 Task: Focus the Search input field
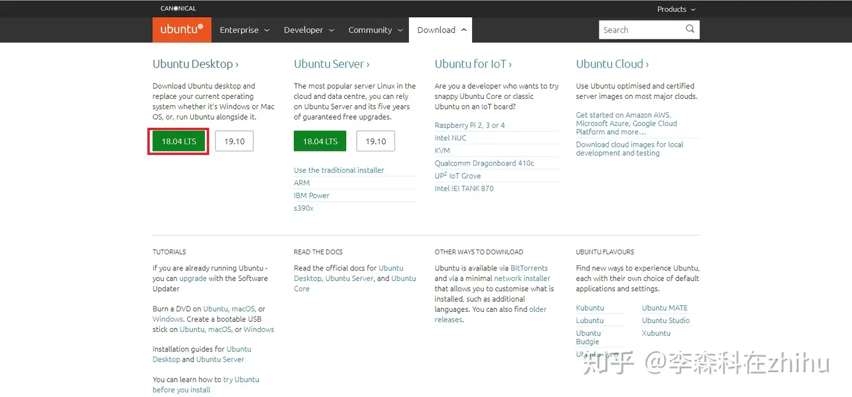[642, 30]
